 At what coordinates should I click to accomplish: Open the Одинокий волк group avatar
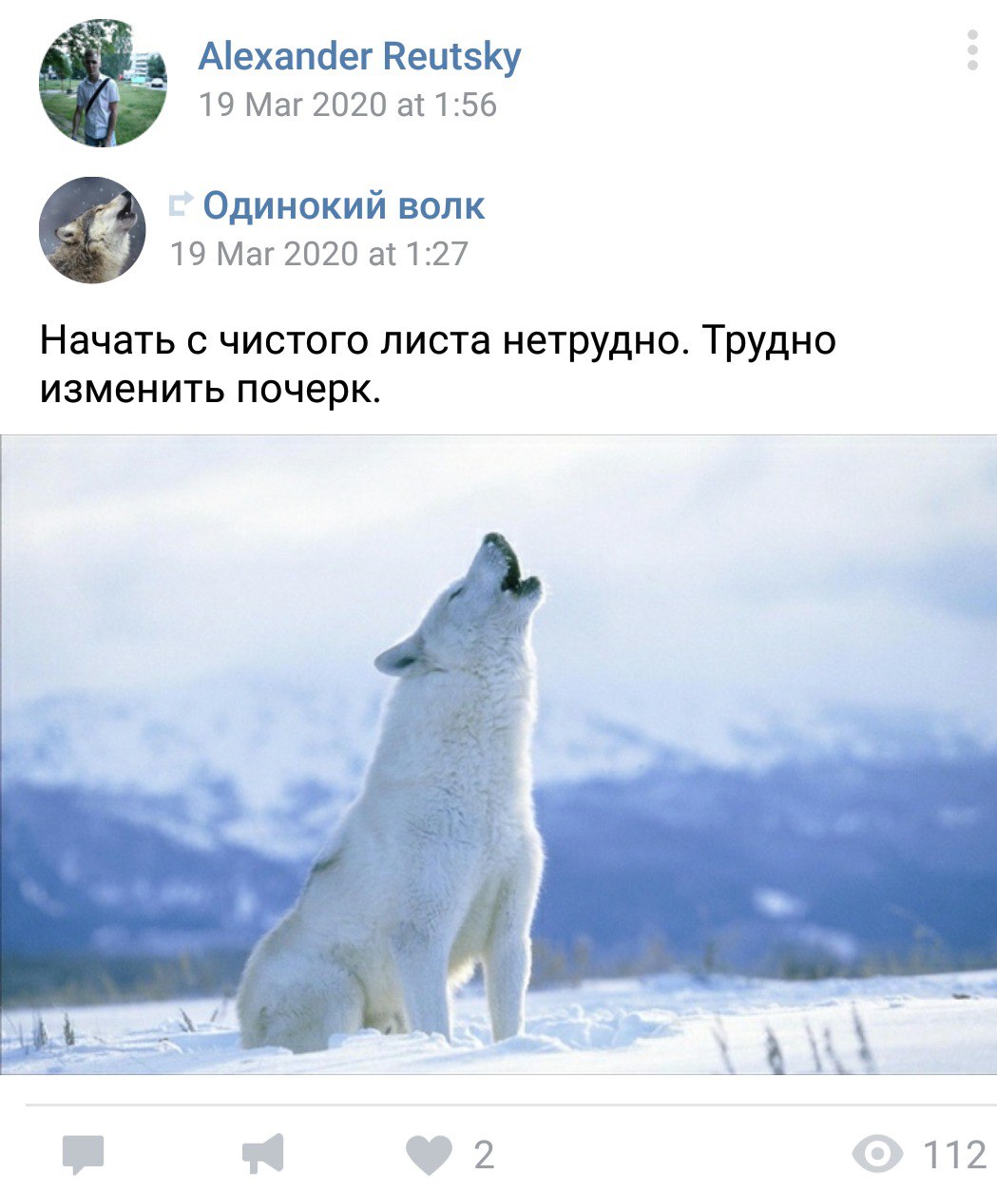click(92, 230)
